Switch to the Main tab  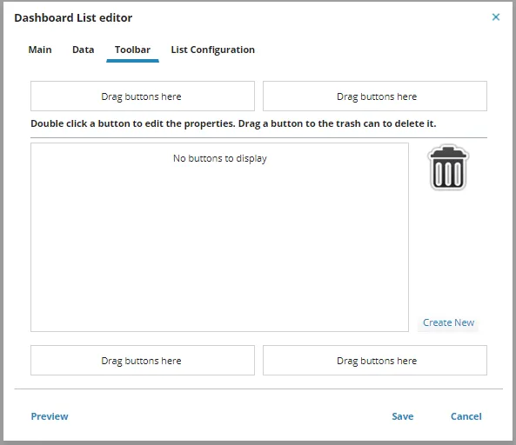click(x=40, y=50)
